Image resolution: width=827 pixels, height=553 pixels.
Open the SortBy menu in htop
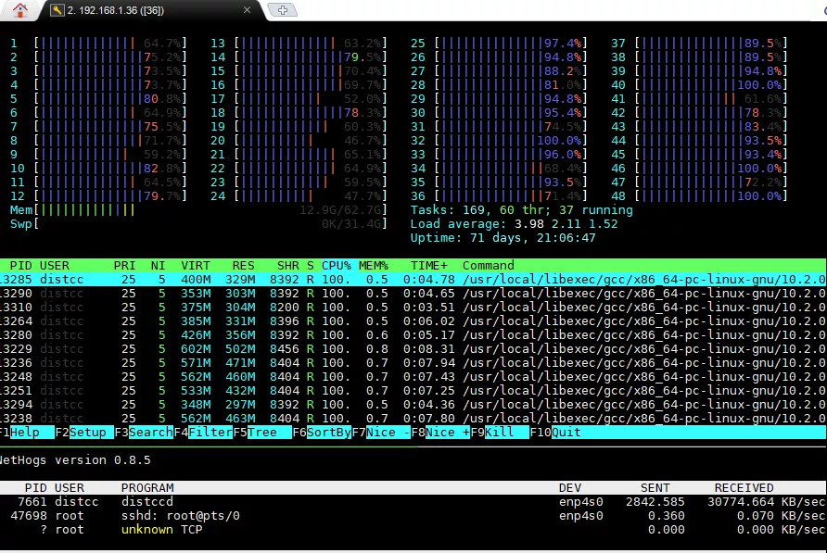click(328, 433)
